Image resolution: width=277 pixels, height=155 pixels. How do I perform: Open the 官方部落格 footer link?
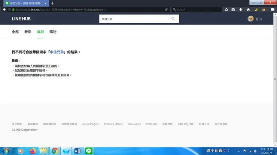221,124
